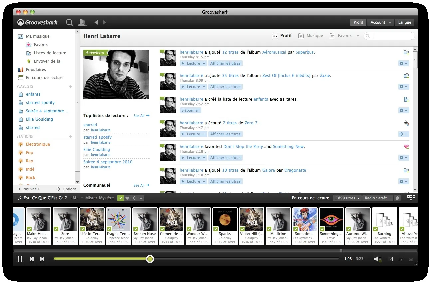This screenshot has width=431, height=284.
Task: Skip to the next track
Action: point(42,259)
